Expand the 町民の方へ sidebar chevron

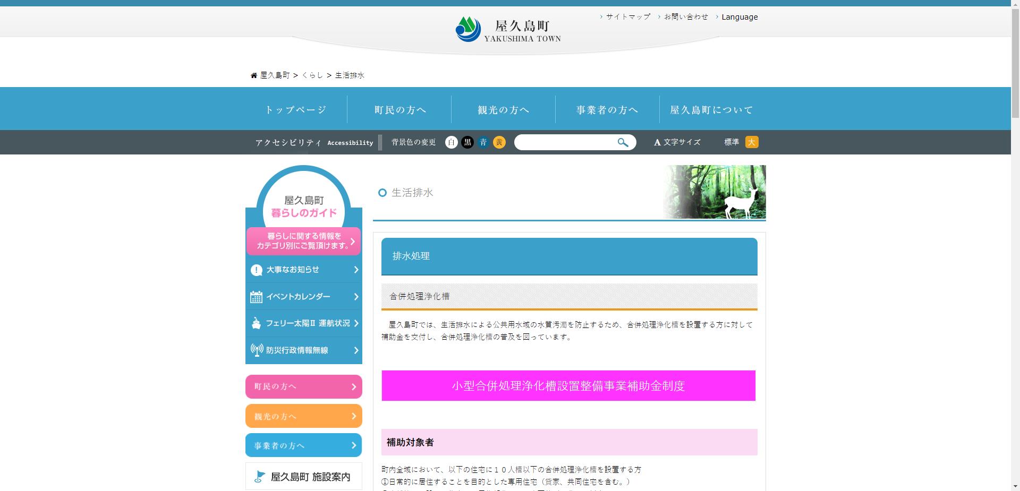pos(355,386)
